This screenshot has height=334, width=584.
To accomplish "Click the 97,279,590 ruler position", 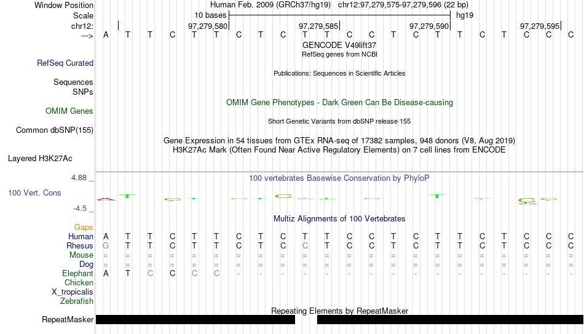I will click(429, 26).
